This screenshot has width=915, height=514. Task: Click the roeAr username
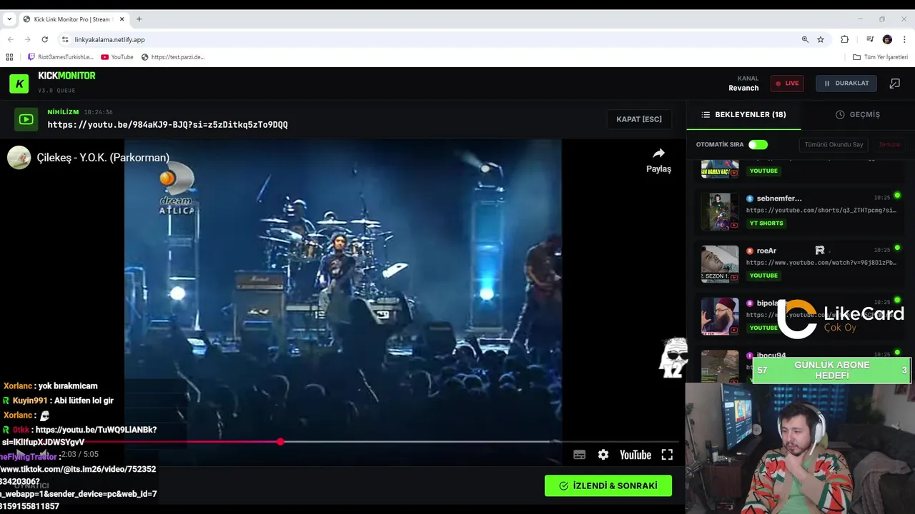766,251
